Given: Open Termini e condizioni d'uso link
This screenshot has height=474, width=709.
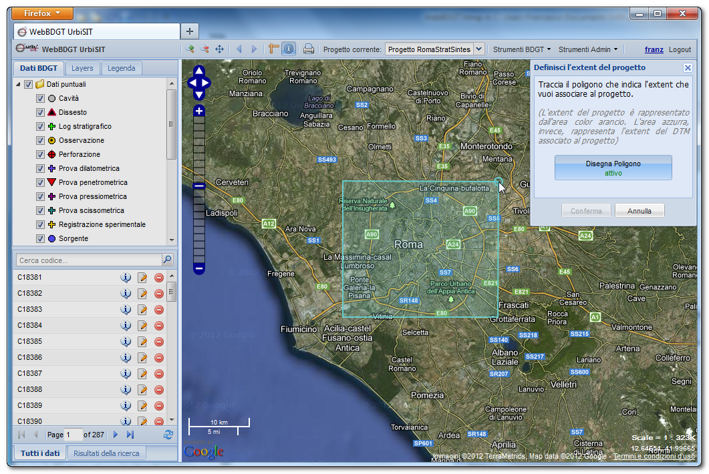Looking at the screenshot, I should [x=654, y=456].
